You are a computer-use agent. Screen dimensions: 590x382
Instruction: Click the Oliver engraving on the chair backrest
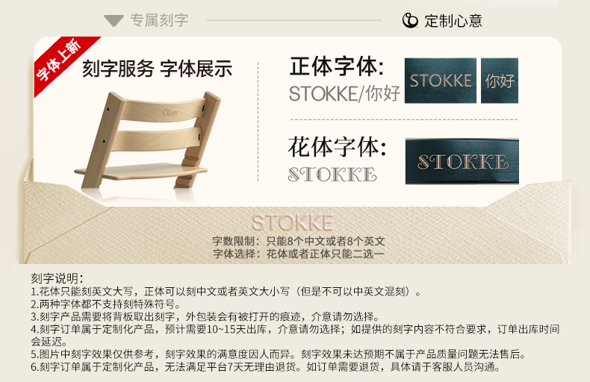170,113
